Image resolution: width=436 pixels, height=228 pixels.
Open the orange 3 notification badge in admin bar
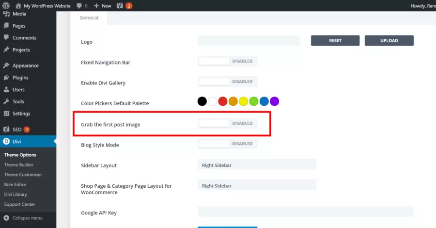coord(129,6)
